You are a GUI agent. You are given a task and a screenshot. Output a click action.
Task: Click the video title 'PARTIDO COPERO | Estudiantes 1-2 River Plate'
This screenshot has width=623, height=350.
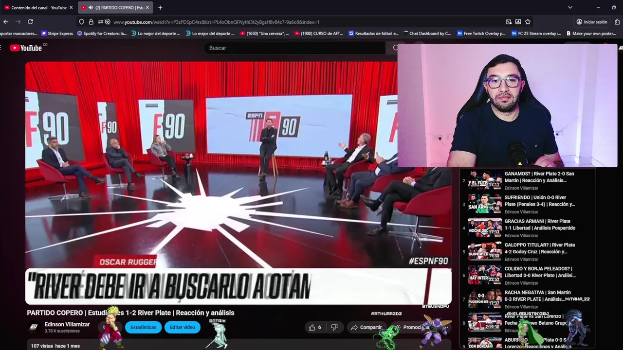(x=130, y=313)
